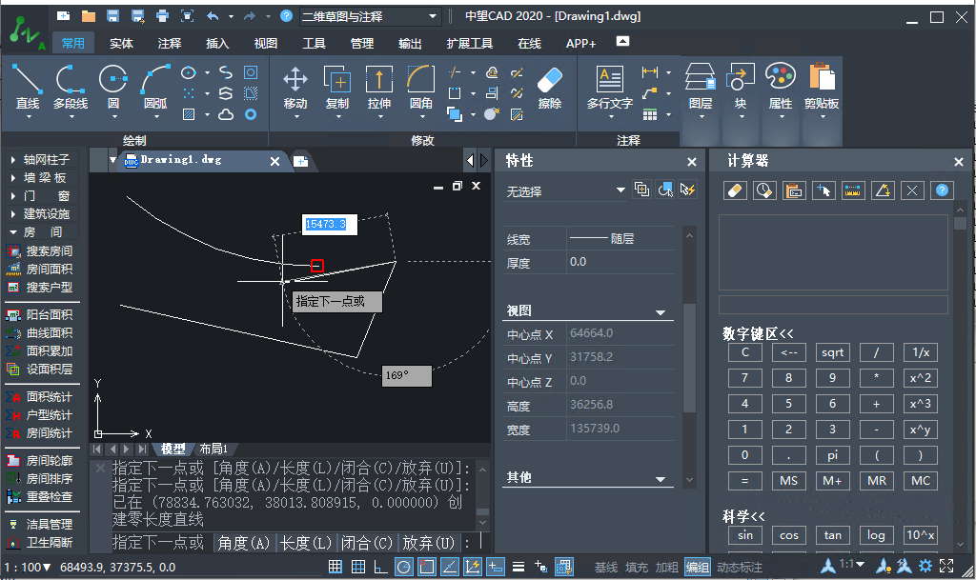Enable object snap in the status bar
The image size is (976, 580).
427,567
